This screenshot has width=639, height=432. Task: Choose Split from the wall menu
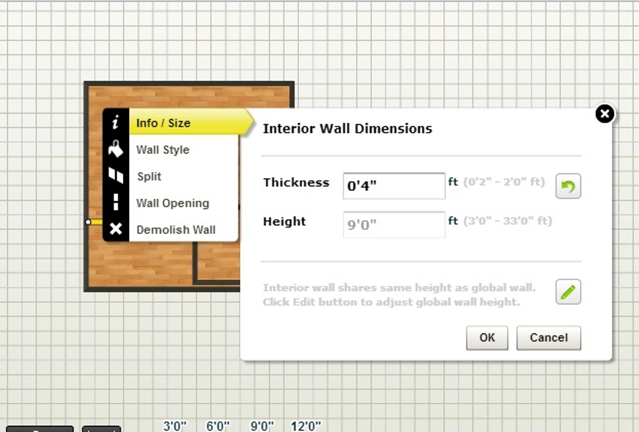click(x=149, y=176)
